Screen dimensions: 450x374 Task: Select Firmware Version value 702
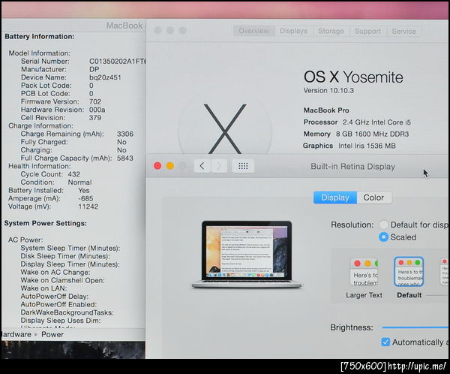(95, 101)
